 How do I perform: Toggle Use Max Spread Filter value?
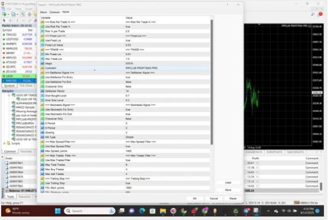pyautogui.click(x=128, y=146)
